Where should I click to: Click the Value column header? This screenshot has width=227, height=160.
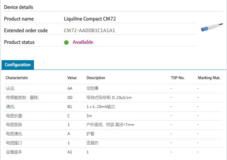coord(72,78)
